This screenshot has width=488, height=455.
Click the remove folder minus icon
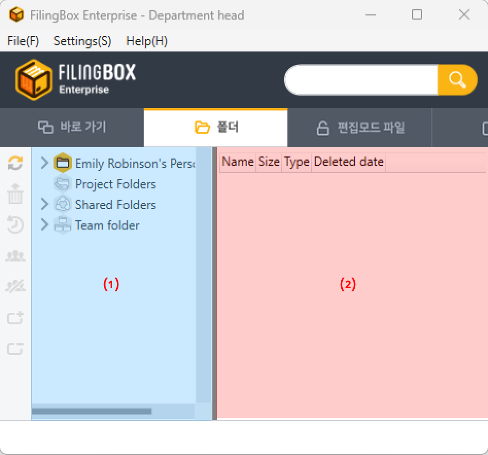(x=15, y=348)
